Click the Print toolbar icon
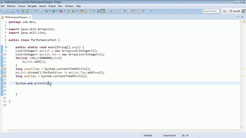246x138 pixels. coord(12,11)
